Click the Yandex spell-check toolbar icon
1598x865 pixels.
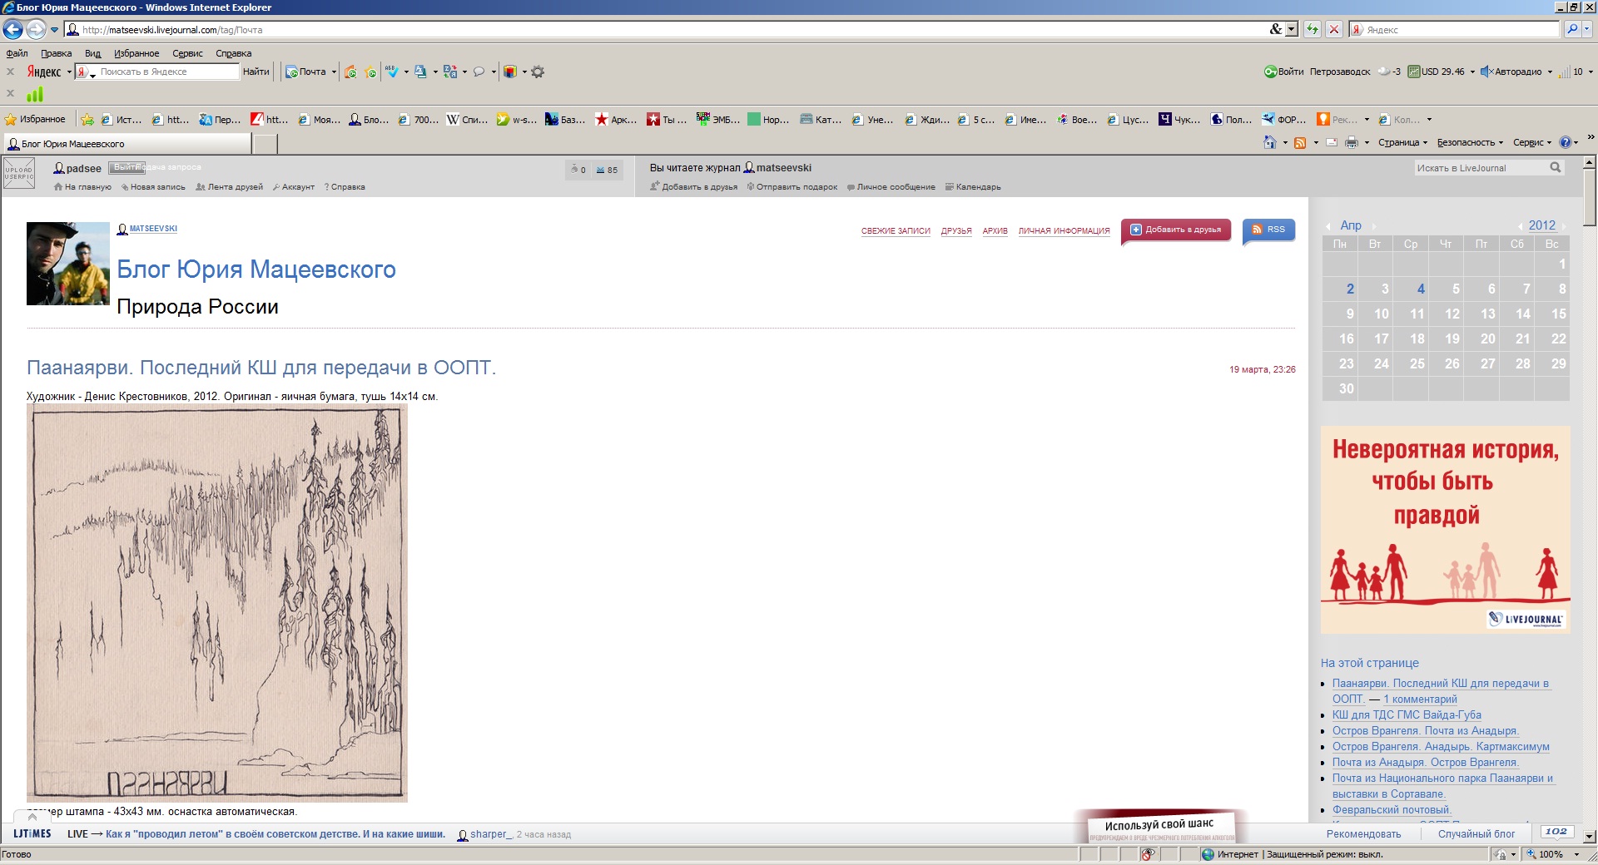point(392,72)
